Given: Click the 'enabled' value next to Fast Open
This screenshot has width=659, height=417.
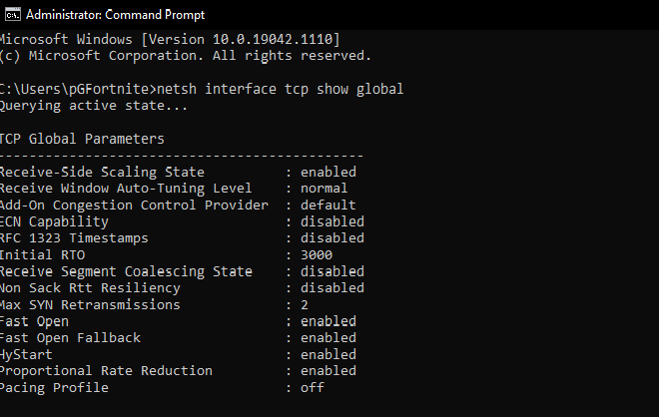Looking at the screenshot, I should coord(328,321).
